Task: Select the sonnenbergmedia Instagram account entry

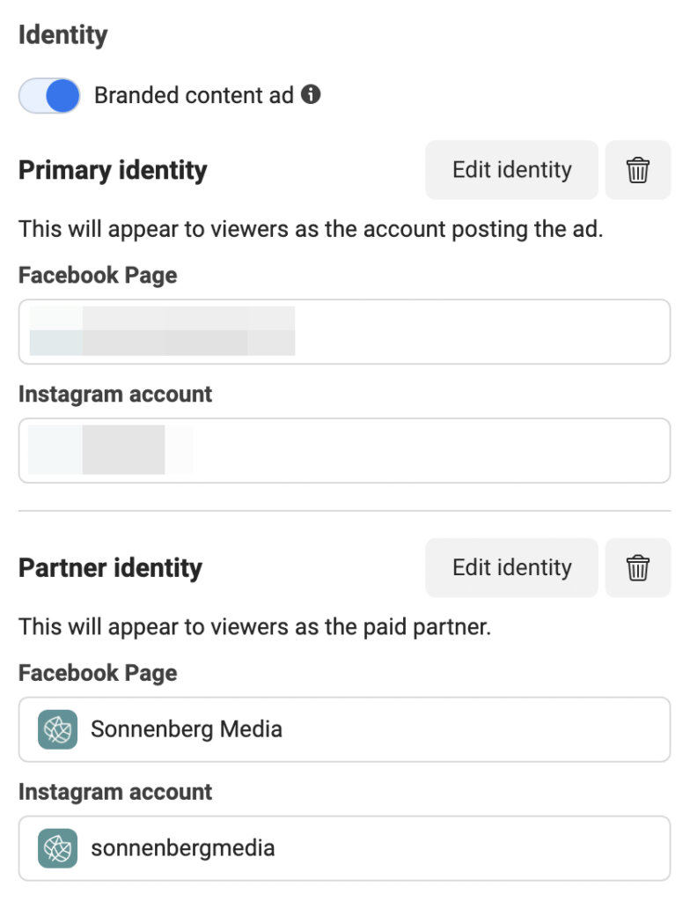Action: pyautogui.click(x=345, y=847)
